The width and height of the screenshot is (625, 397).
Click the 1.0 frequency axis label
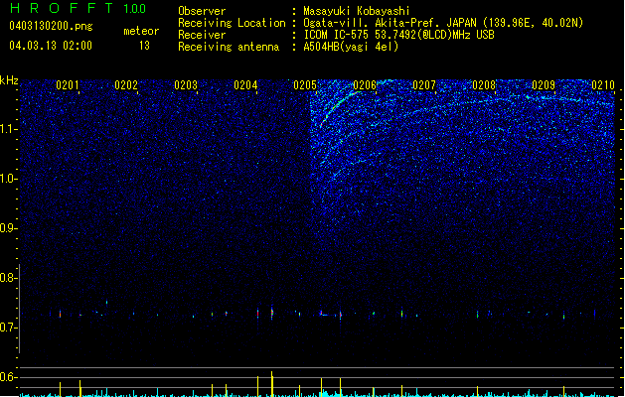(x=9, y=179)
